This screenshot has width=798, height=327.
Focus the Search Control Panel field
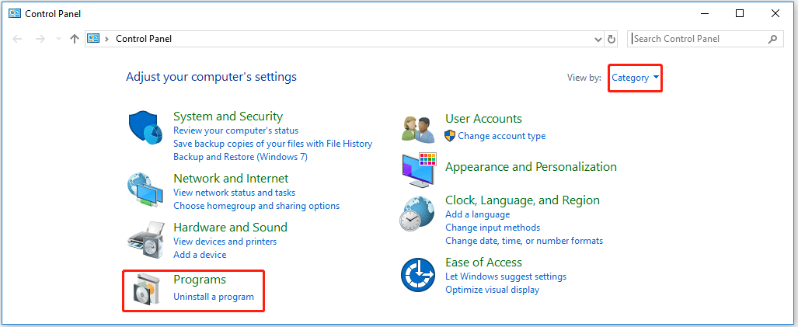705,39
